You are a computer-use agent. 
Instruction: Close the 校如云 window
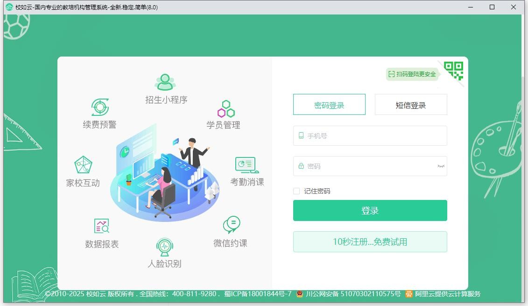pos(514,7)
